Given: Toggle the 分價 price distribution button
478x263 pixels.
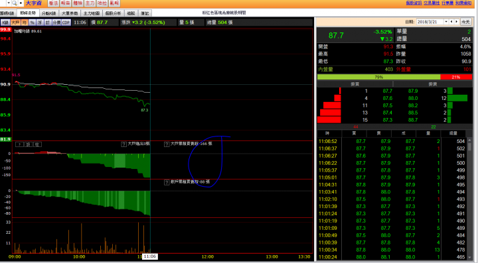Looking at the screenshot, I should click(56, 23).
